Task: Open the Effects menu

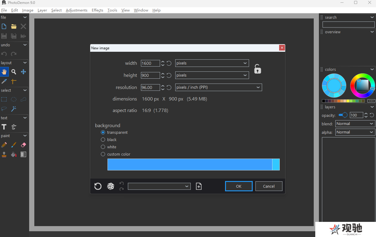Action: pyautogui.click(x=97, y=10)
